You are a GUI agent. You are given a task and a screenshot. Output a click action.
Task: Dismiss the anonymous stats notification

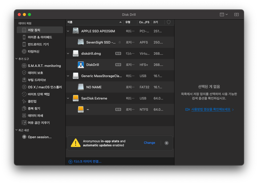(x=167, y=143)
